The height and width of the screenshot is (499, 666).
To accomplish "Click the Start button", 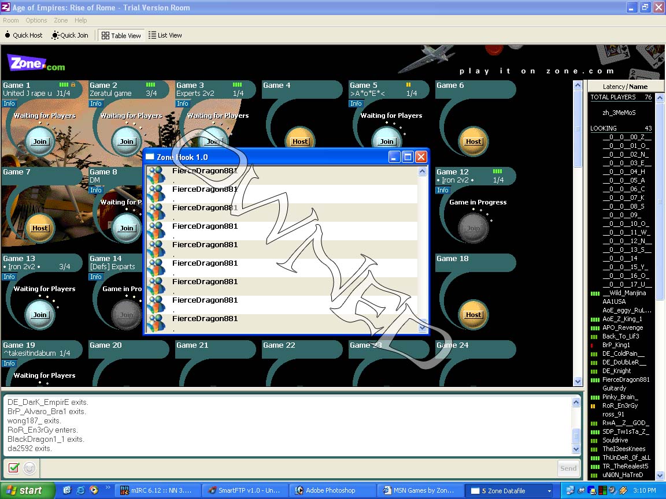I will pos(27,490).
